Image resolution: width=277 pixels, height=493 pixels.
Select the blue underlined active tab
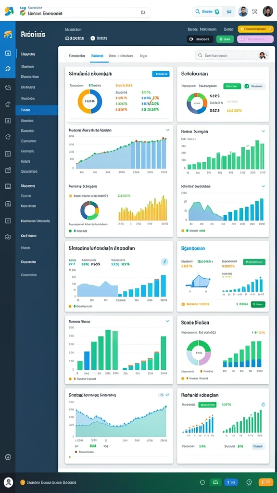(x=97, y=56)
